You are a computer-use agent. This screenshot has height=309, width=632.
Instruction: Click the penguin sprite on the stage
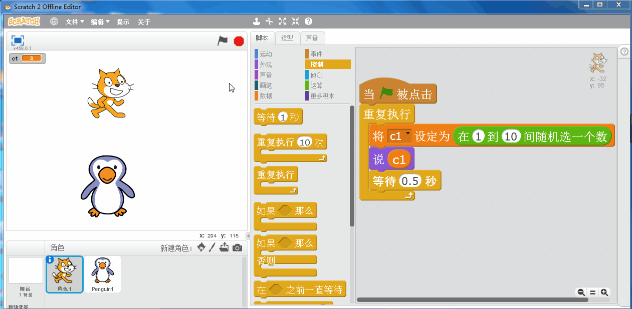pyautogui.click(x=107, y=186)
